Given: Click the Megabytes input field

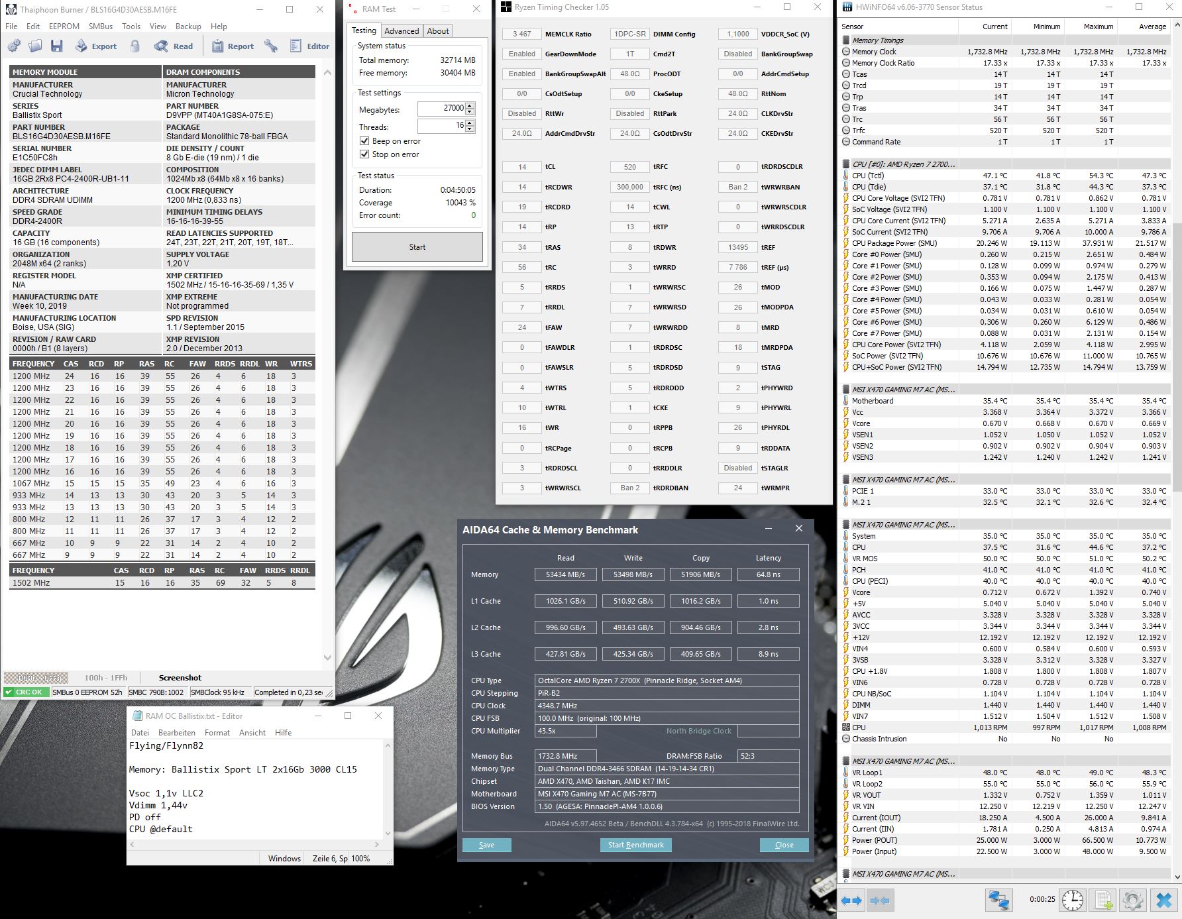Looking at the screenshot, I should [441, 109].
